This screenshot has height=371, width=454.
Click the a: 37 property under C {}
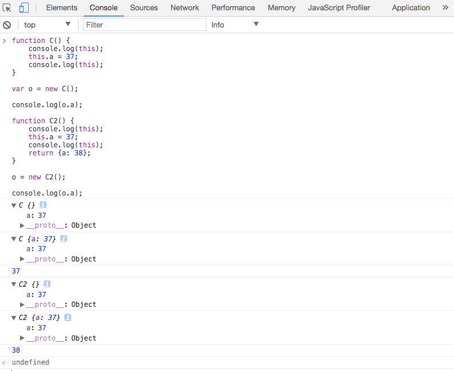click(x=36, y=216)
